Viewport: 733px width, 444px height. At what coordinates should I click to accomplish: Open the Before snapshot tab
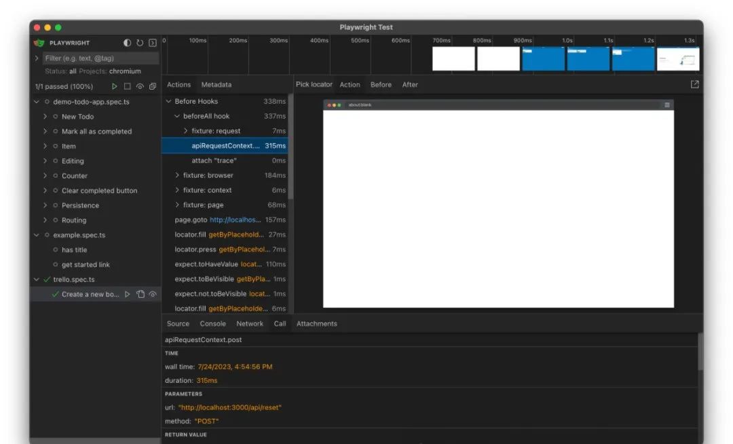(381, 85)
